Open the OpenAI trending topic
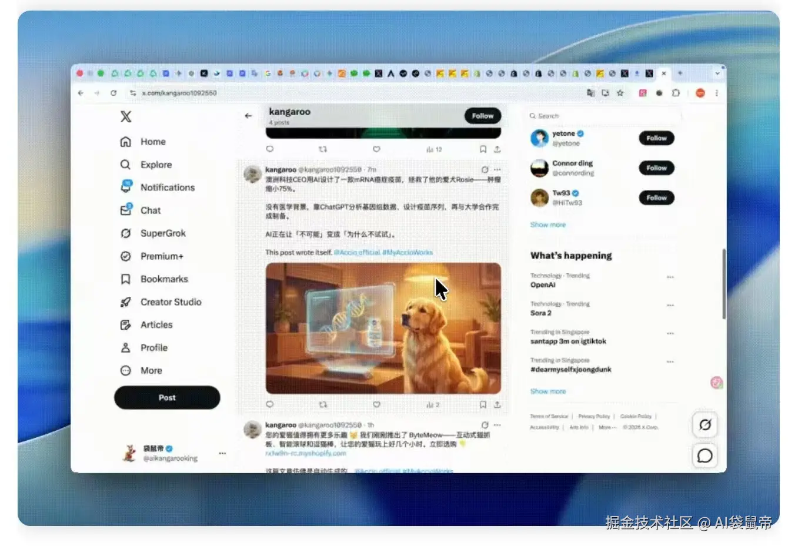The height and width of the screenshot is (546, 788). pos(543,285)
